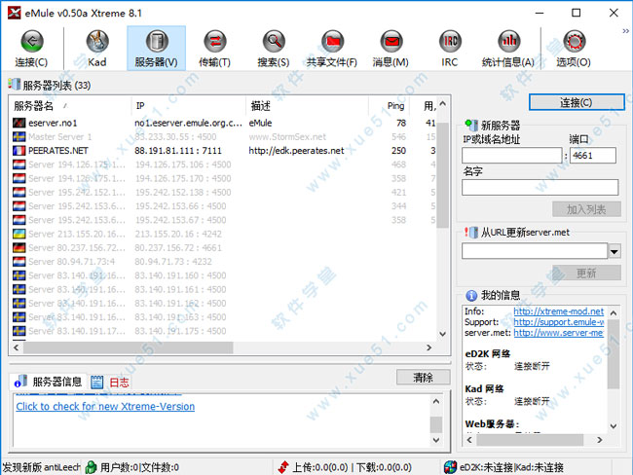The width and height of the screenshot is (633, 475).
Task: Open the xtreme-mod.net Info link
Action: coord(559,311)
